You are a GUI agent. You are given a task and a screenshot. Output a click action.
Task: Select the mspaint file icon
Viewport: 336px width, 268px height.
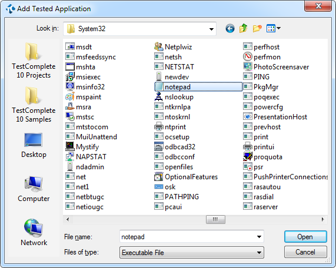point(70,97)
